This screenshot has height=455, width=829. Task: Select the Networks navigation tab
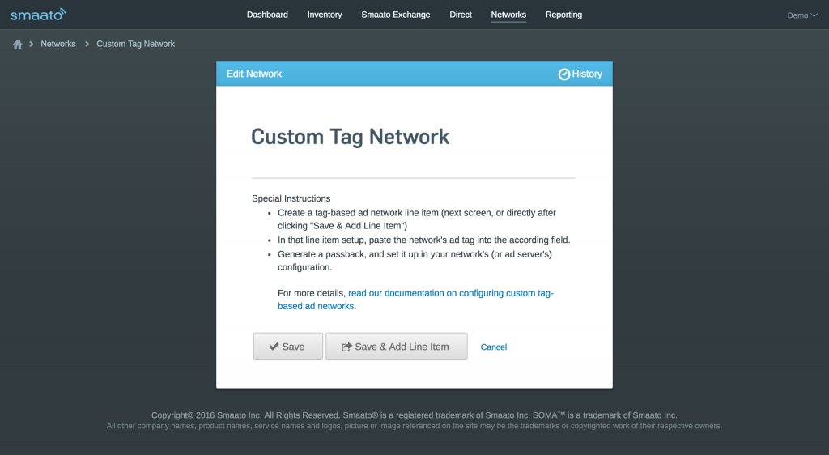click(508, 15)
